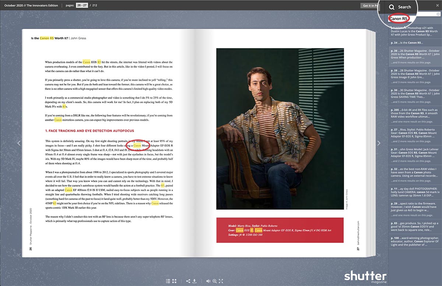Zoom into the page with the magnifier
Viewport: 442px width, 286px height.
tap(215, 281)
